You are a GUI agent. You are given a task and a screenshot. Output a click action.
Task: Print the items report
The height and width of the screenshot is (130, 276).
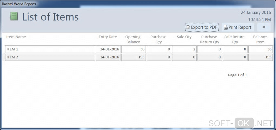pos(238,27)
